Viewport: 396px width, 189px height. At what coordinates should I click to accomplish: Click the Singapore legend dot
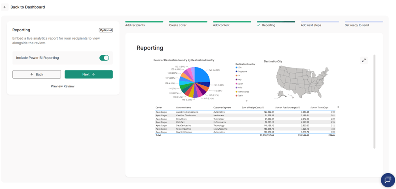tap(236, 71)
